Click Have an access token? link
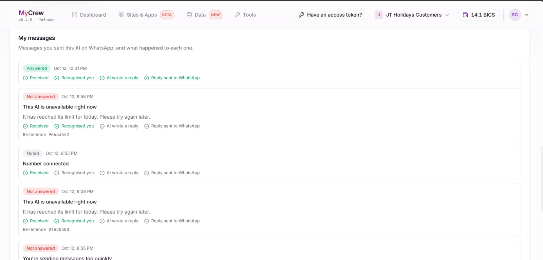The width and height of the screenshot is (543, 260). pyautogui.click(x=330, y=15)
